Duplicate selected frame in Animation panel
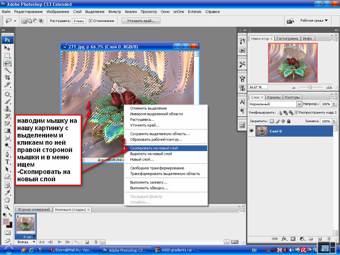Viewport: 340px width, 255px height. tap(87, 242)
